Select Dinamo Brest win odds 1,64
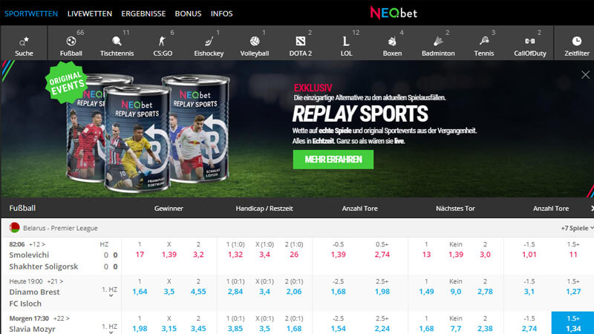Viewport: 594px width, 334px height. click(x=140, y=292)
